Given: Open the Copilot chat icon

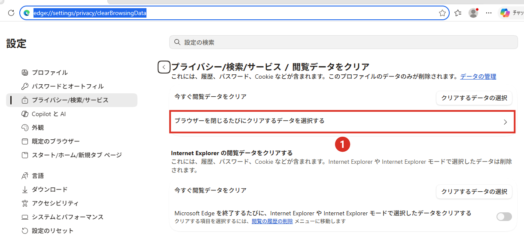Looking at the screenshot, I should [505, 13].
